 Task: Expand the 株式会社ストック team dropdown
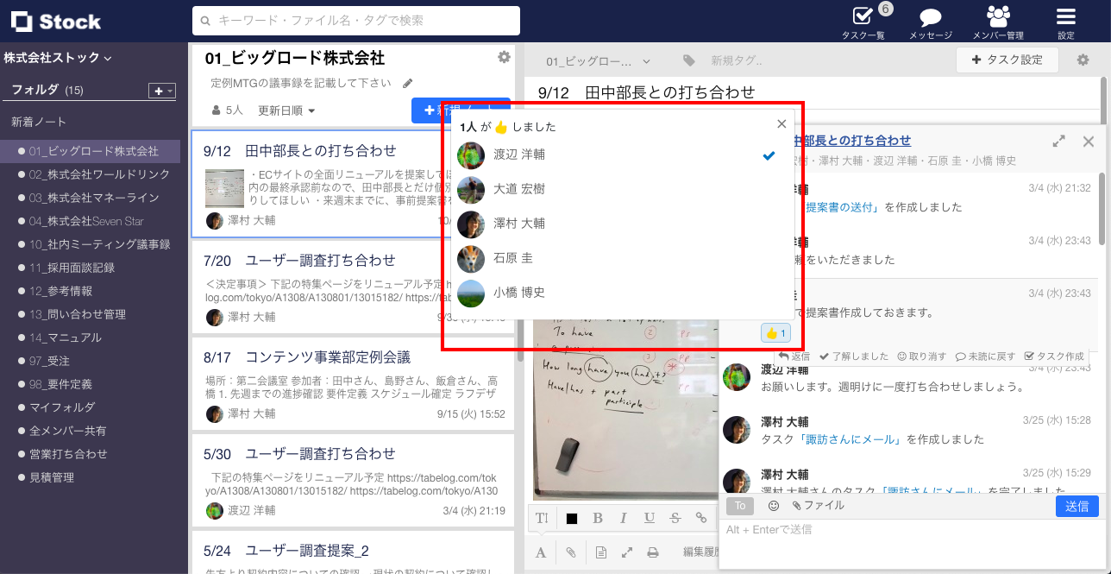[x=58, y=58]
